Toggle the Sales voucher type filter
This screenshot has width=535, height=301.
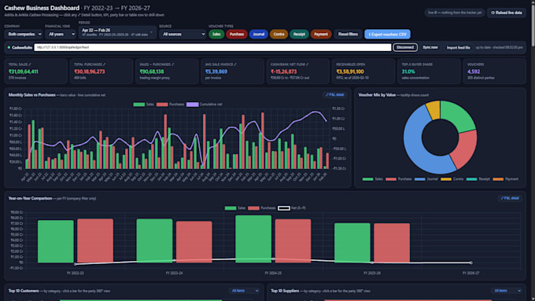(216, 34)
